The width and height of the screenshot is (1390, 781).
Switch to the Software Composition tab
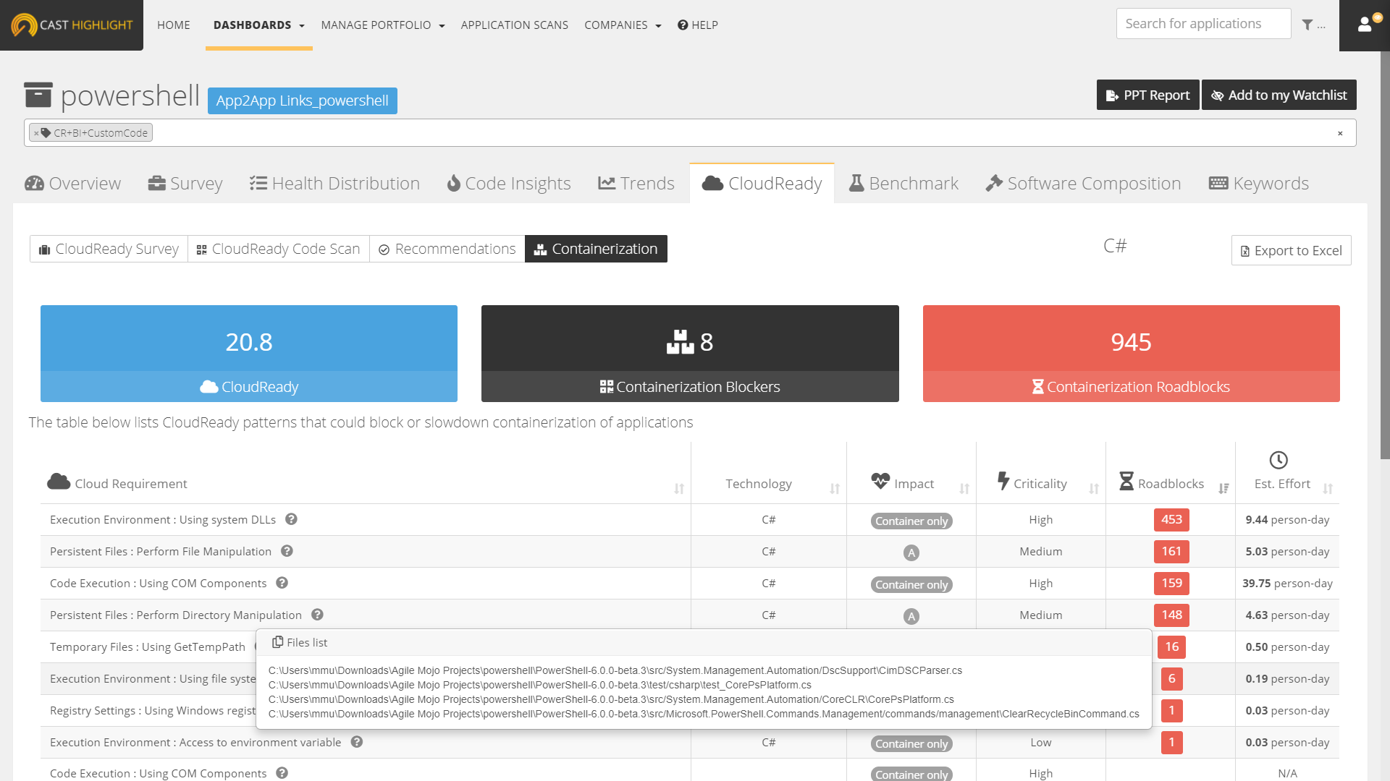(1083, 184)
